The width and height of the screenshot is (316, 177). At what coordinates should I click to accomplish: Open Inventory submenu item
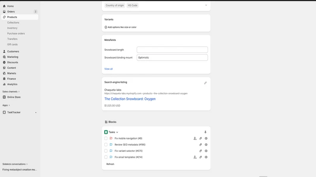click(12, 28)
